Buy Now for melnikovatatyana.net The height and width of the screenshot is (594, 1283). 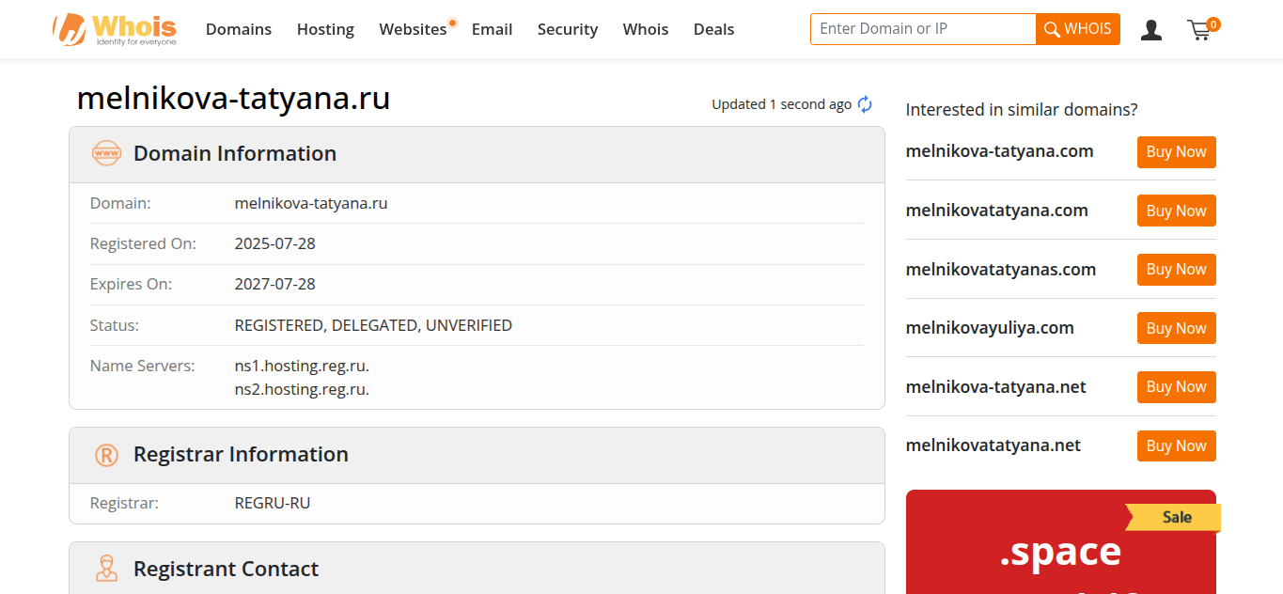click(1176, 445)
